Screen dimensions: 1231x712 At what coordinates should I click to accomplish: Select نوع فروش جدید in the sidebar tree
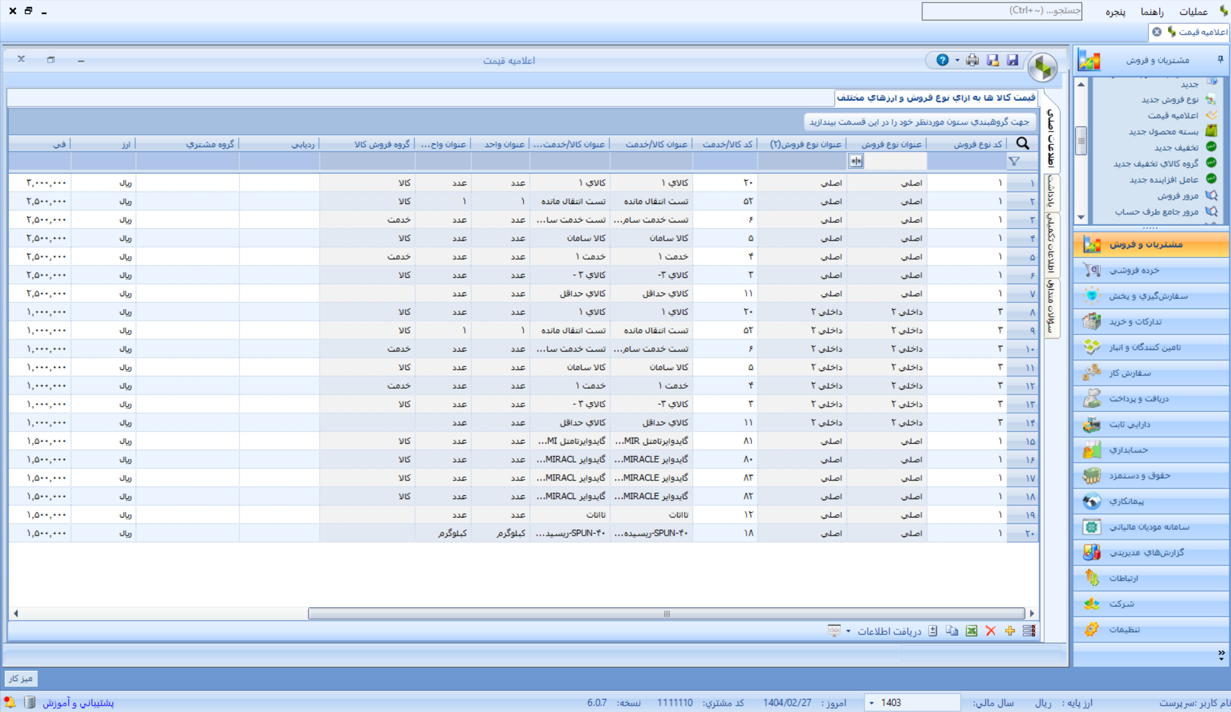[1169, 99]
